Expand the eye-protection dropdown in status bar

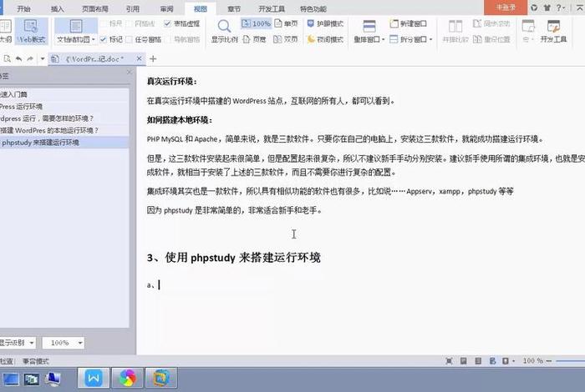(x=514, y=361)
